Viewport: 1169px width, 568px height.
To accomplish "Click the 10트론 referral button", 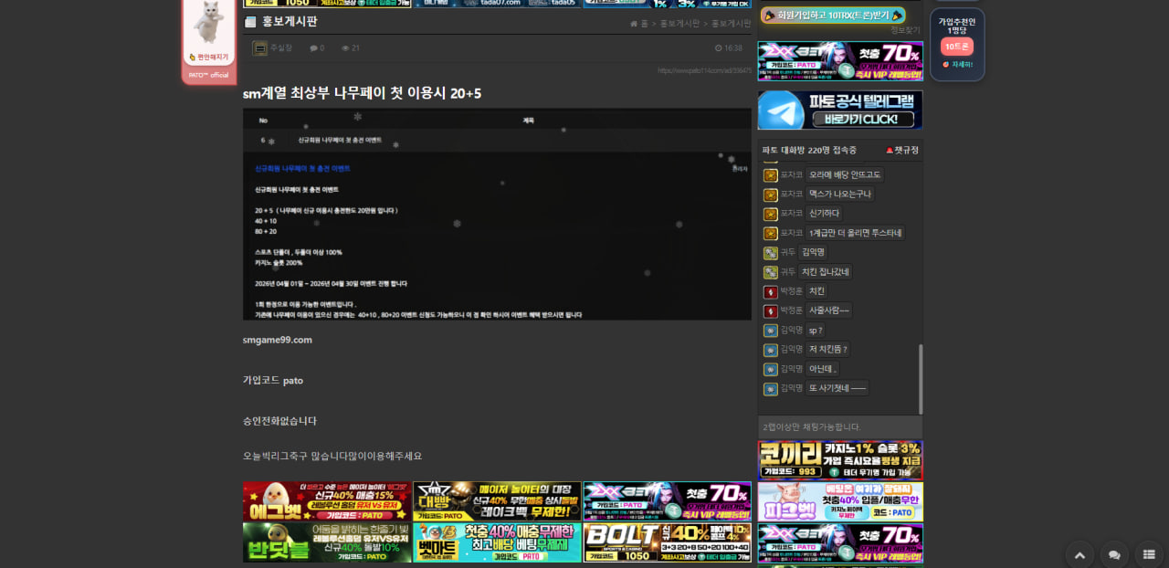I will coord(957,47).
